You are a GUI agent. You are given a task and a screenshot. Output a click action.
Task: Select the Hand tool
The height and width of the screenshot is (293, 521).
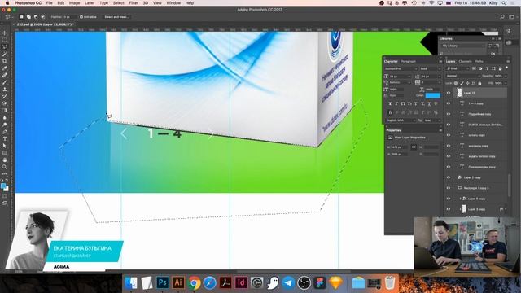(x=5, y=160)
